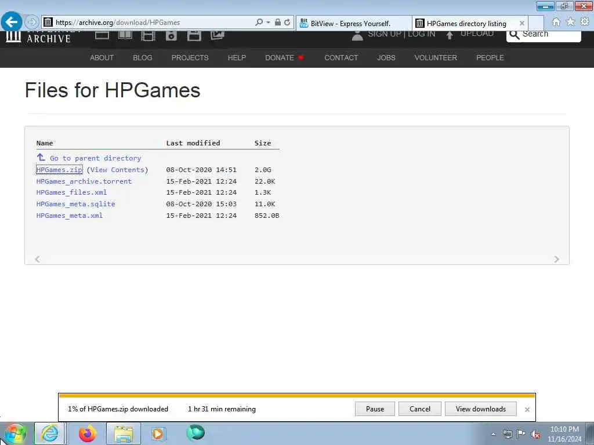Open the JOBS menu item
The height and width of the screenshot is (445, 594).
click(386, 57)
